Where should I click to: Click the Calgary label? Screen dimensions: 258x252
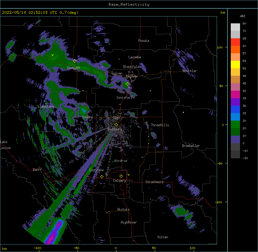coord(120,180)
